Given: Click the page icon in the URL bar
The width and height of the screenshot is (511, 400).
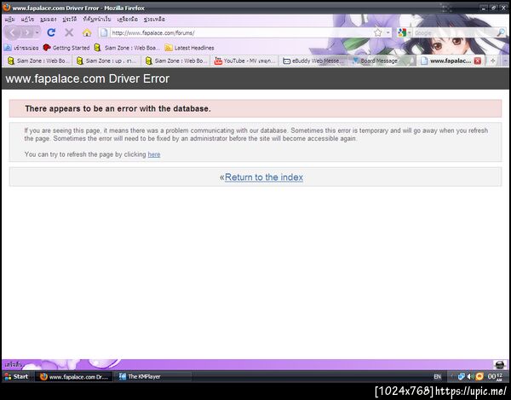Looking at the screenshot, I should [104, 32].
